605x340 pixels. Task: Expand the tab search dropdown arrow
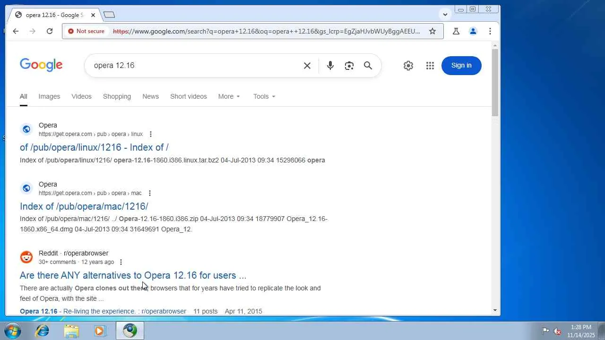coord(445,14)
